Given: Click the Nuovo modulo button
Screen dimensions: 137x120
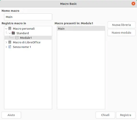Looking at the screenshot, I should (x=121, y=32).
